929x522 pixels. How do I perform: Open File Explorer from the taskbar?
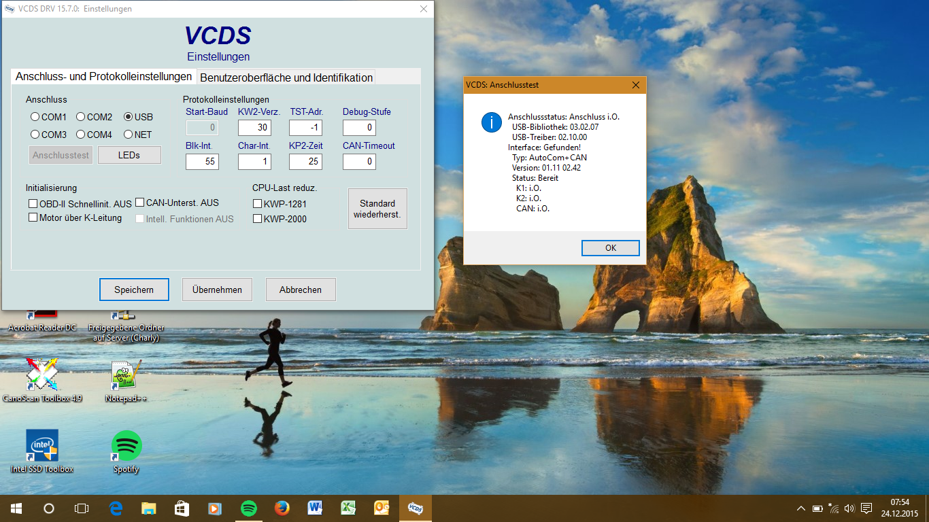coord(149,508)
